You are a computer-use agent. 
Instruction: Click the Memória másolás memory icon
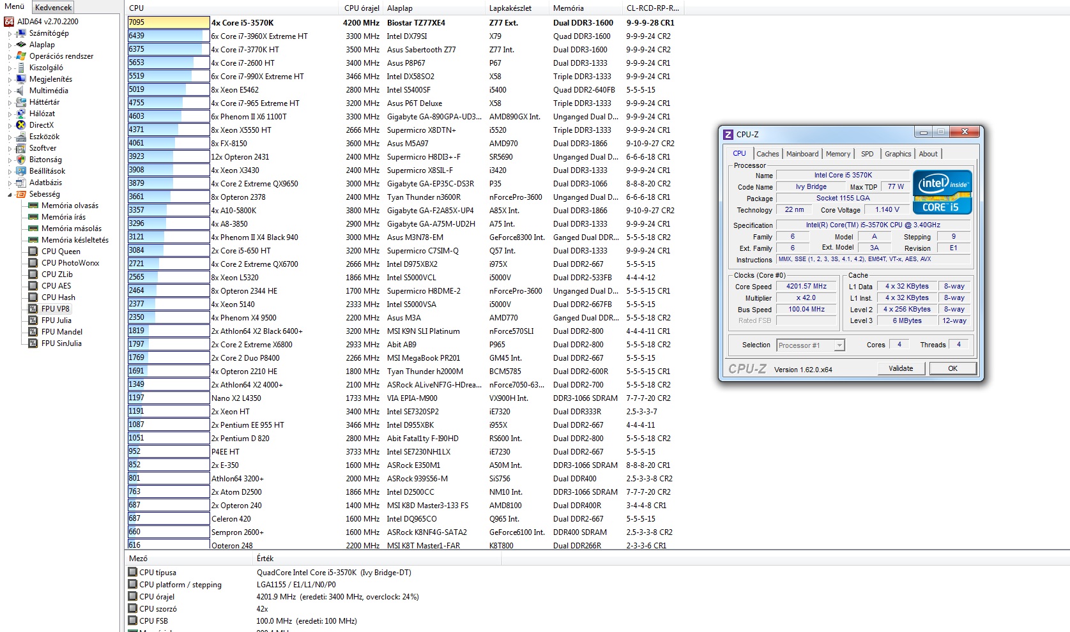coord(33,229)
